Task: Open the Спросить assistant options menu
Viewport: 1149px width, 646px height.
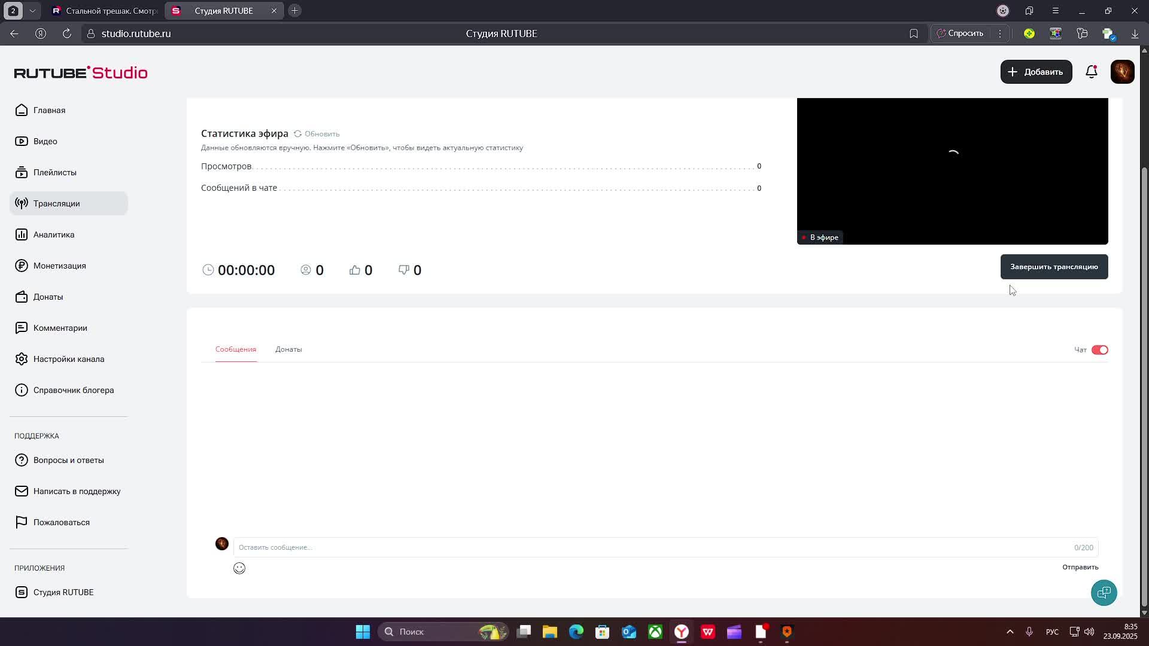Action: [x=1000, y=33]
